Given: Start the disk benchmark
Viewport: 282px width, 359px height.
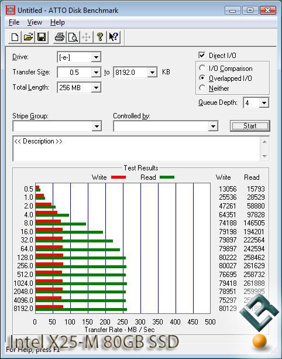Looking at the screenshot, I should tap(250, 126).
